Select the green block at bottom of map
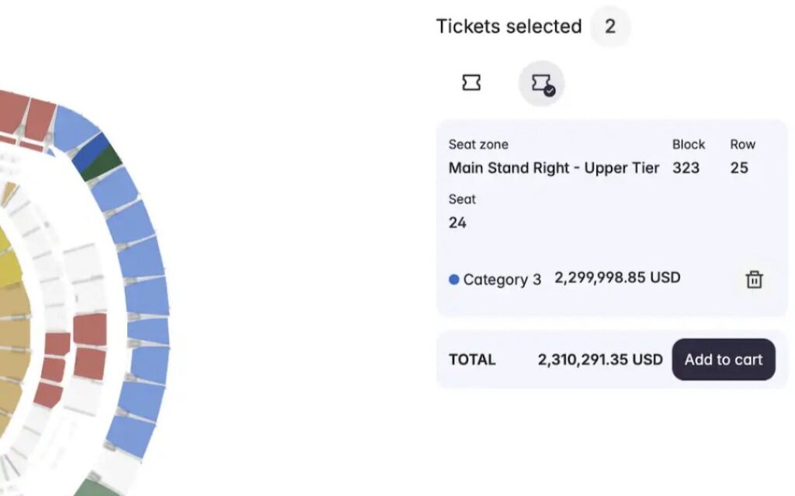This screenshot has width=795, height=496. coord(96,487)
